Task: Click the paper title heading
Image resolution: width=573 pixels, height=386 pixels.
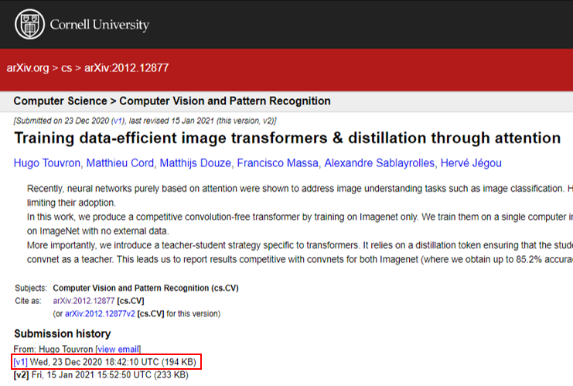Action: pos(287,138)
